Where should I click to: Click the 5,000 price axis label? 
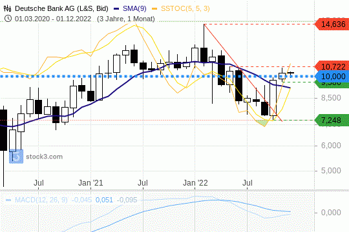coord(331,171)
